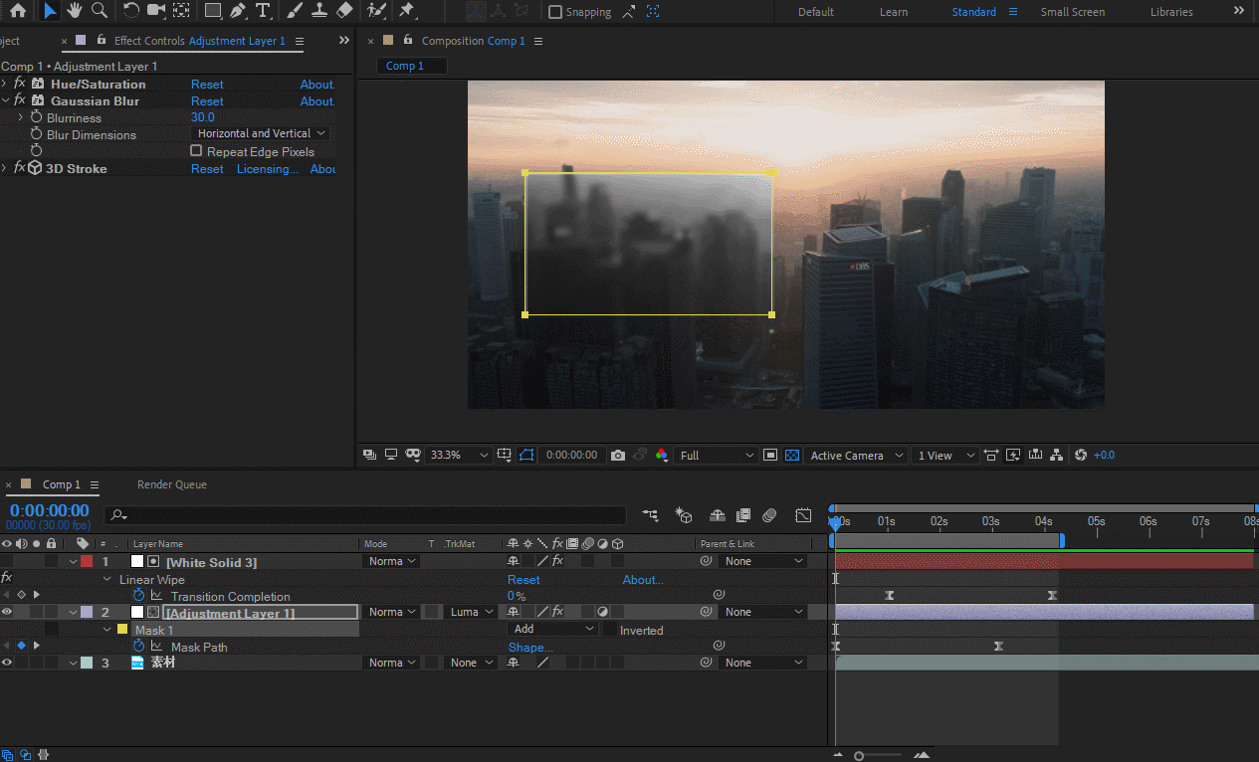
Task: Select the Puppet Pin tool
Action: click(x=407, y=11)
